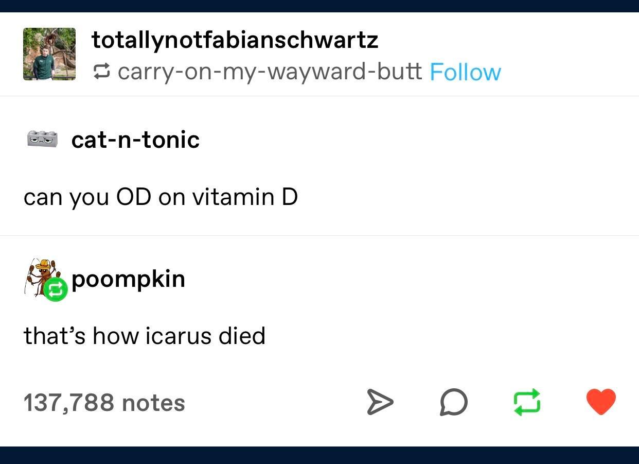Open the reply speech bubble icon
The image size is (639, 464).
pos(453,403)
